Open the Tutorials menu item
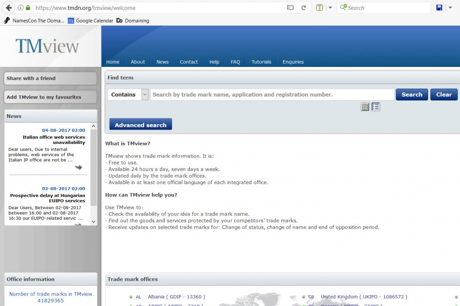This screenshot has width=460, height=306. pyautogui.click(x=261, y=62)
